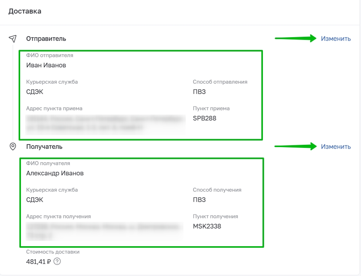
Task: Click Изменить link for Получатель
Action: pyautogui.click(x=336, y=147)
